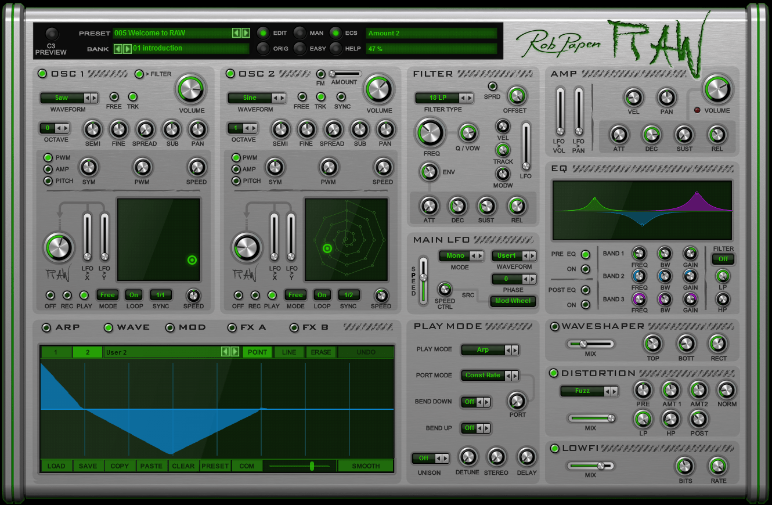Screen dimensions: 772x505
Task: Switch to the ARP tab
Action: click(x=46, y=328)
